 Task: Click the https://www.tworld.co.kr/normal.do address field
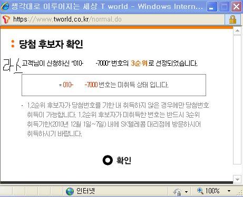click(x=112, y=19)
